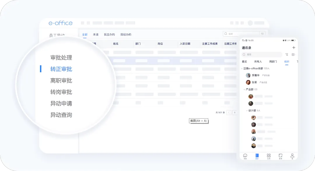315x171 pixels.
Task: Open the apps grid icon in bottom bar
Action: 269,156
